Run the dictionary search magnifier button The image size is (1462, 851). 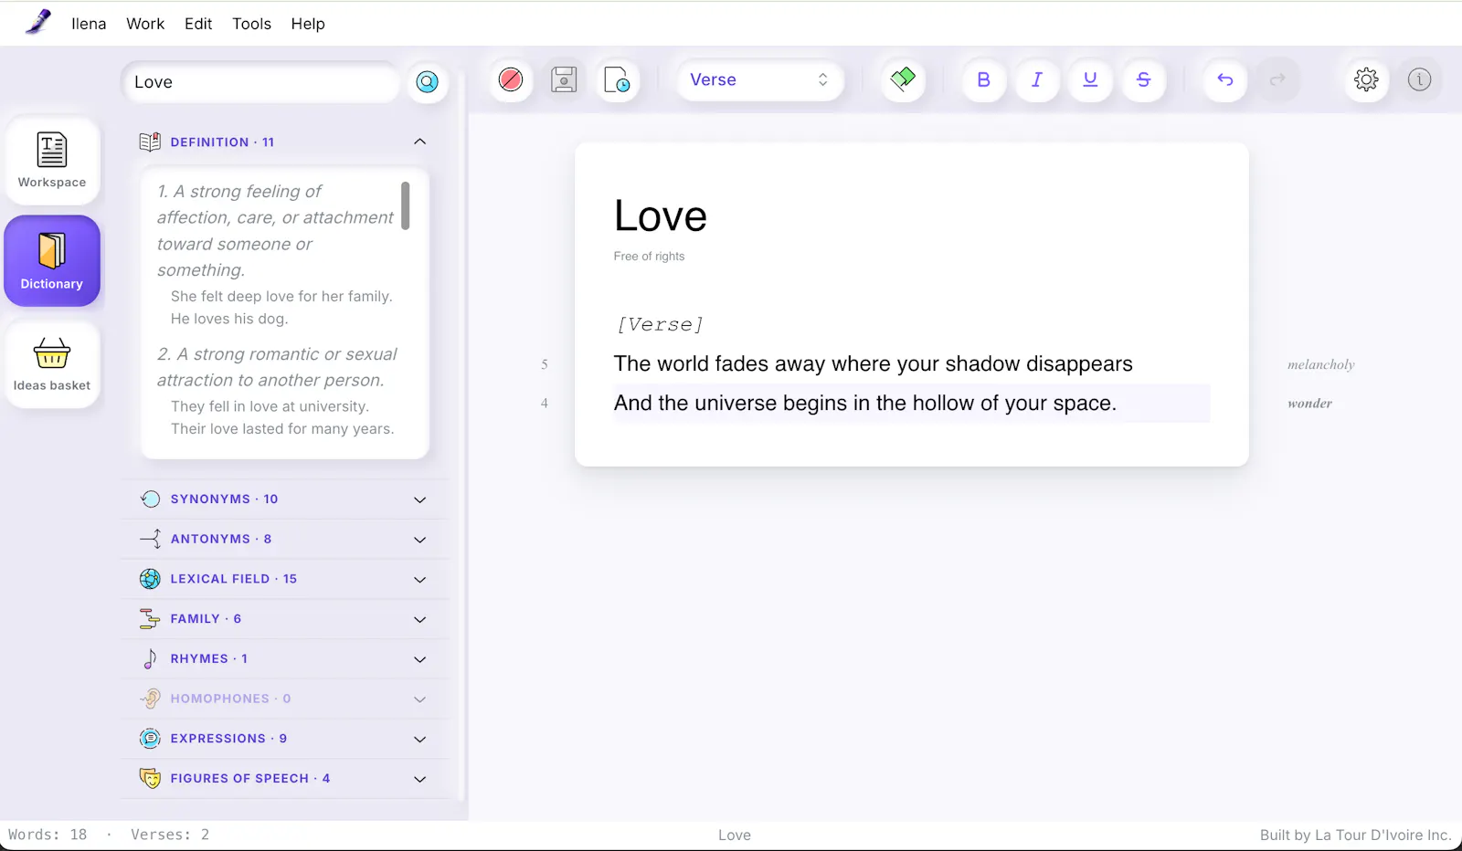(427, 82)
